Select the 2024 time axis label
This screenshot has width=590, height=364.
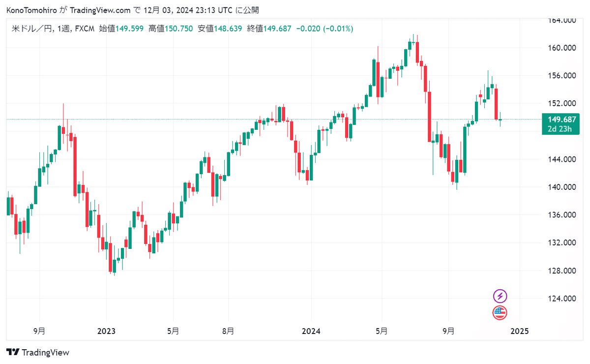[x=311, y=331]
